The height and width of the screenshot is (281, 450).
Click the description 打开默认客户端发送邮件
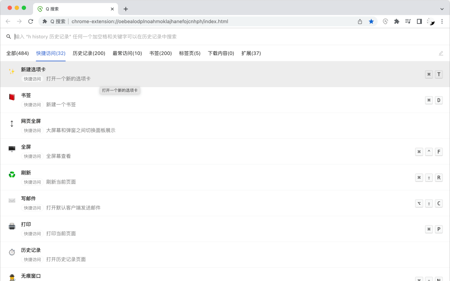point(73,208)
